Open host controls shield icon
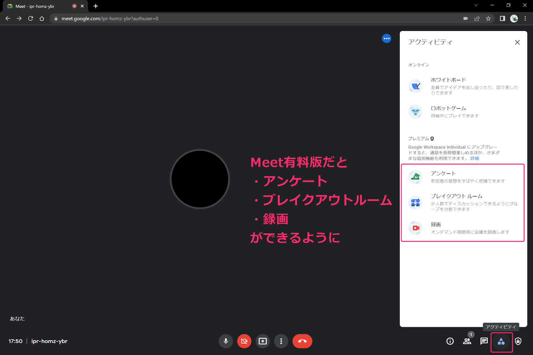Viewport: 533px width, 355px height. coord(518,341)
